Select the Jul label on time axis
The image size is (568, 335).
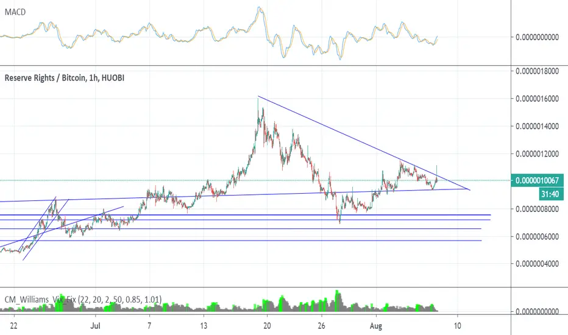point(95,326)
